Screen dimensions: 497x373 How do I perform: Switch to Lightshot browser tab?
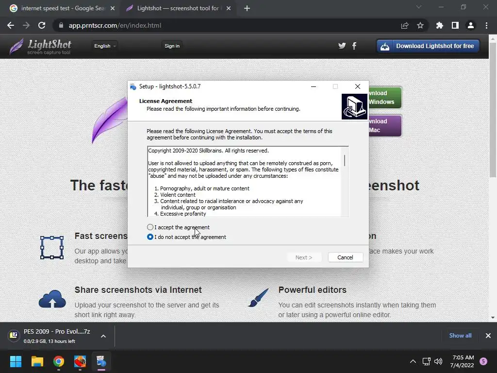[x=178, y=8]
